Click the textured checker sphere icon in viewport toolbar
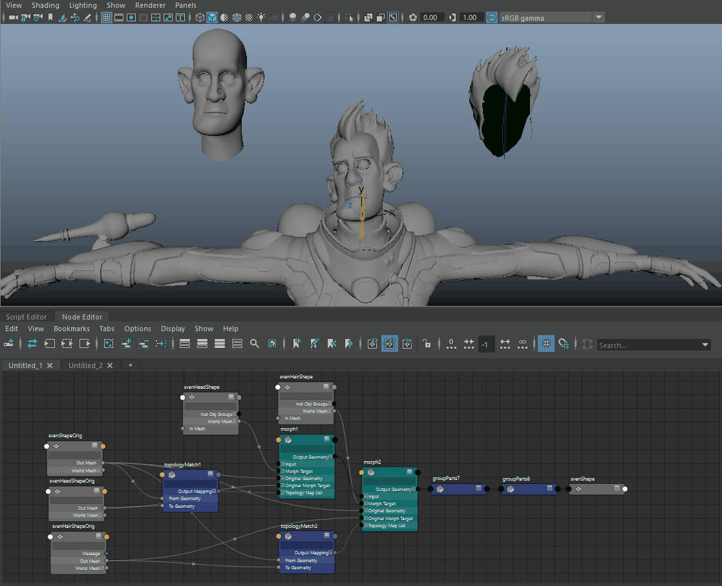 click(x=249, y=17)
